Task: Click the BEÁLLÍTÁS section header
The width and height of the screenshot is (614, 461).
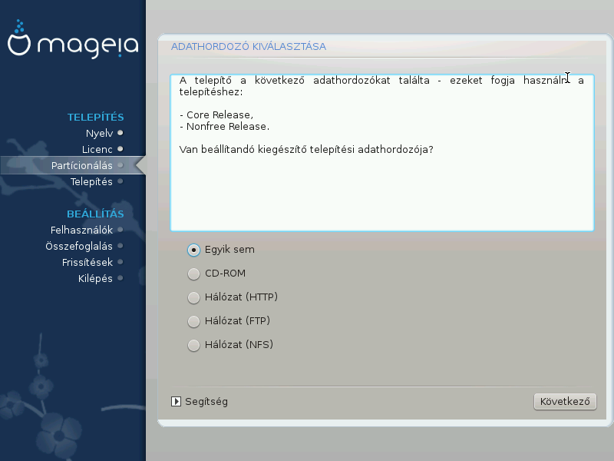Action: [x=95, y=214]
